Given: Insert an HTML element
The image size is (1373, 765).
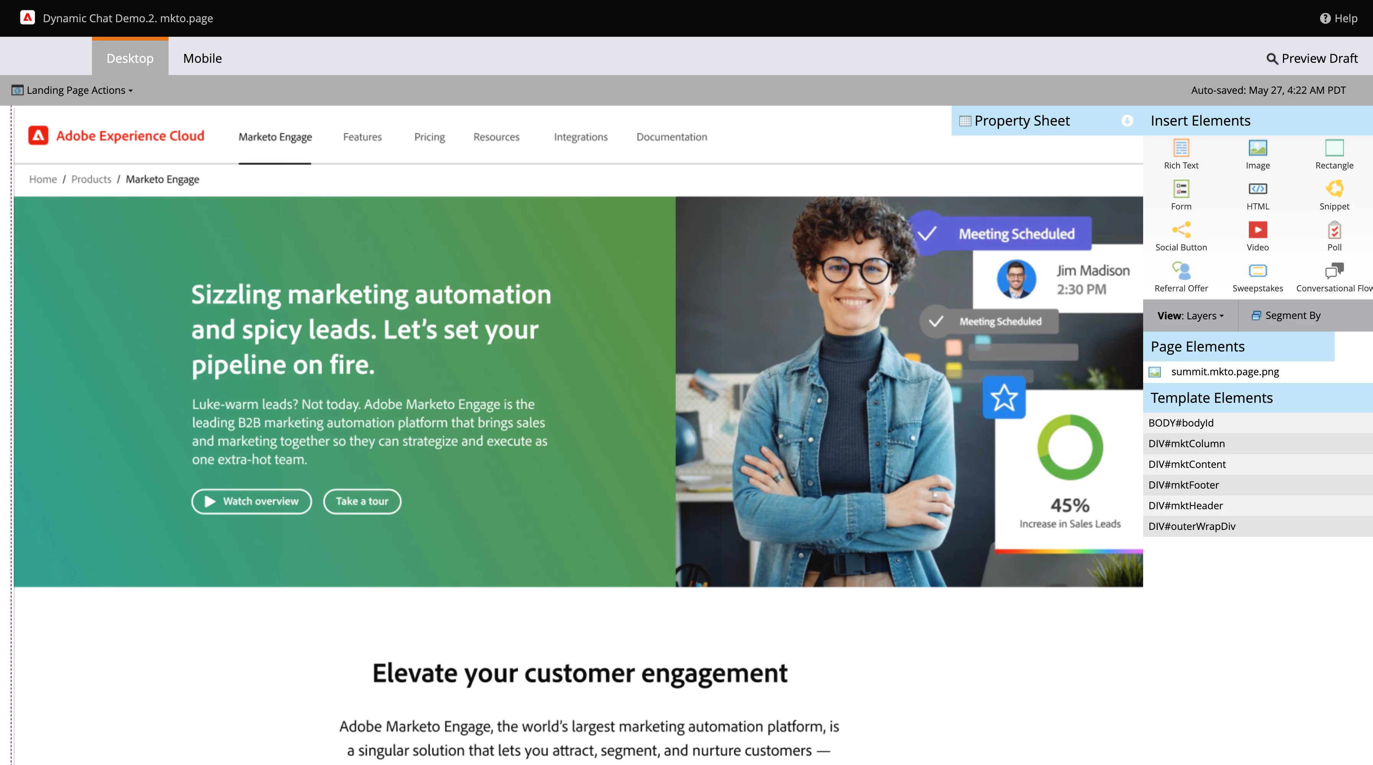Looking at the screenshot, I should [x=1257, y=195].
